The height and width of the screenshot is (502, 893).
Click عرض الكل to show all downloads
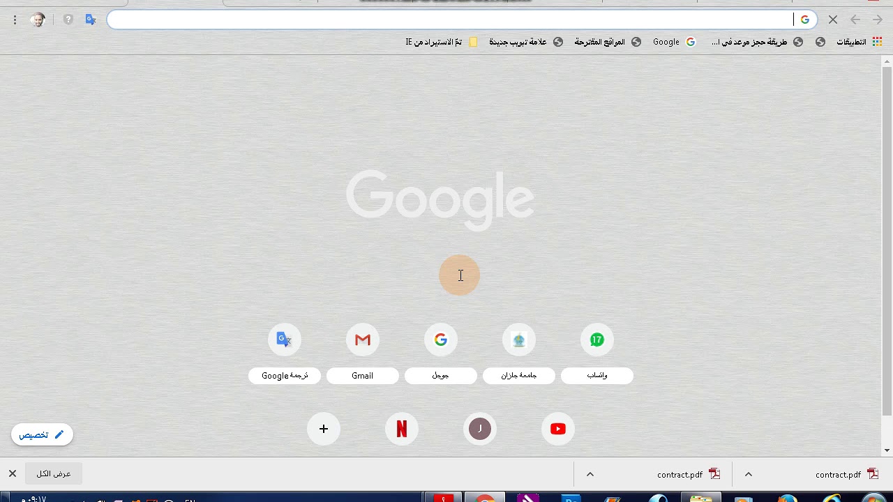(54, 474)
